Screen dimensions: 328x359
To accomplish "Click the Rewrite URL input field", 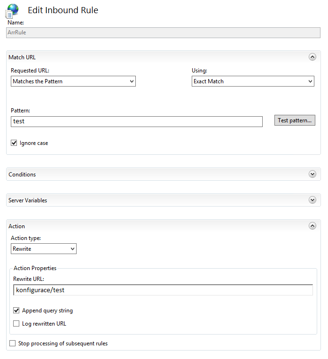I will [x=163, y=290].
